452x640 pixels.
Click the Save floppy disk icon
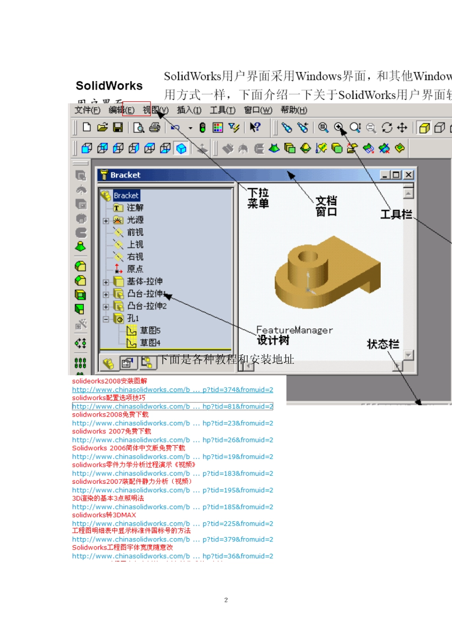pos(118,127)
